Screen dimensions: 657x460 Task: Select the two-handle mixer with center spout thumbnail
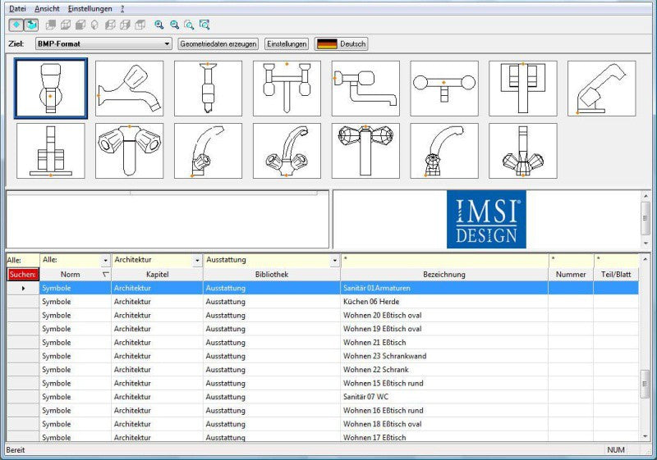click(x=287, y=89)
